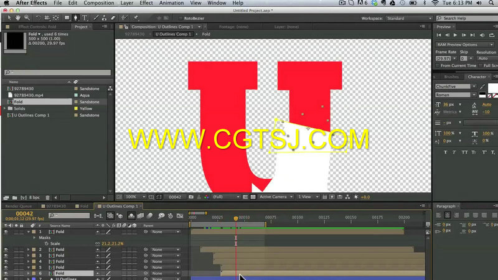Screen dimensions: 498x280
Task: Select the Rectangle shape tool
Action: coord(67,18)
